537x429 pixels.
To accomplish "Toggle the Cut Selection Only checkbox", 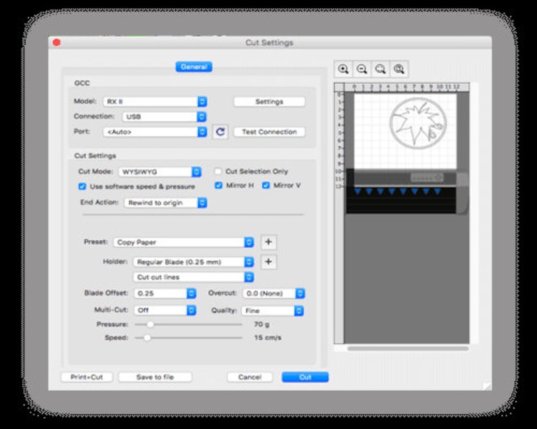I will pos(218,171).
